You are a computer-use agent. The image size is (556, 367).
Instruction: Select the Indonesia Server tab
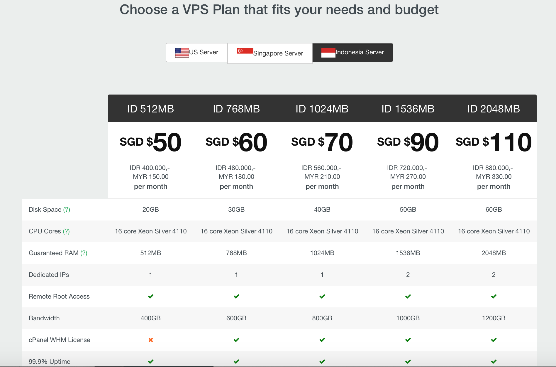pos(353,53)
